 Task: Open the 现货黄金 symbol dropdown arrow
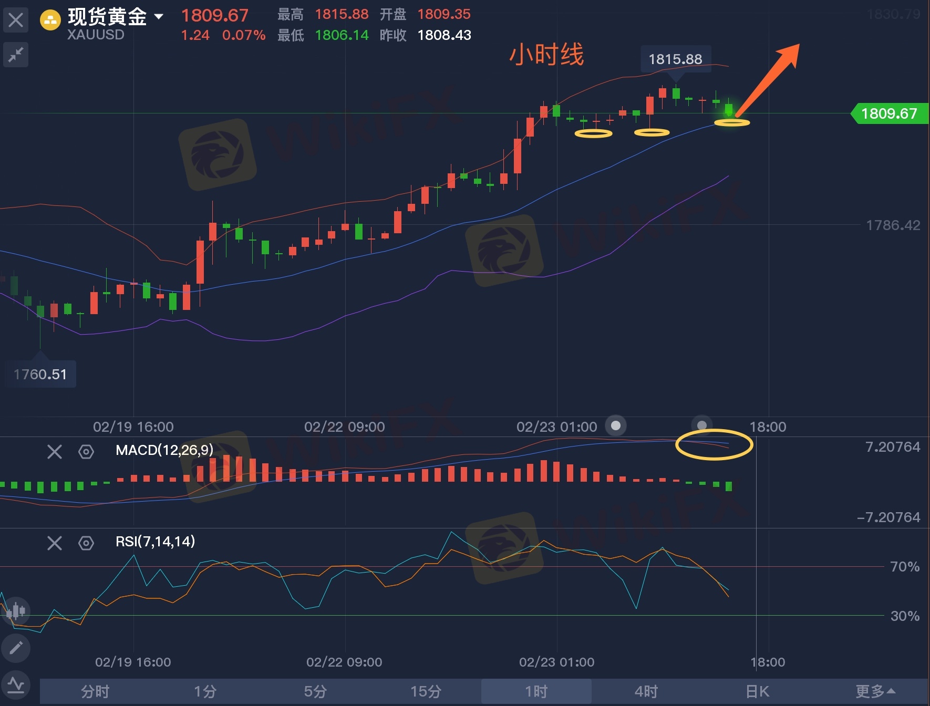click(158, 17)
